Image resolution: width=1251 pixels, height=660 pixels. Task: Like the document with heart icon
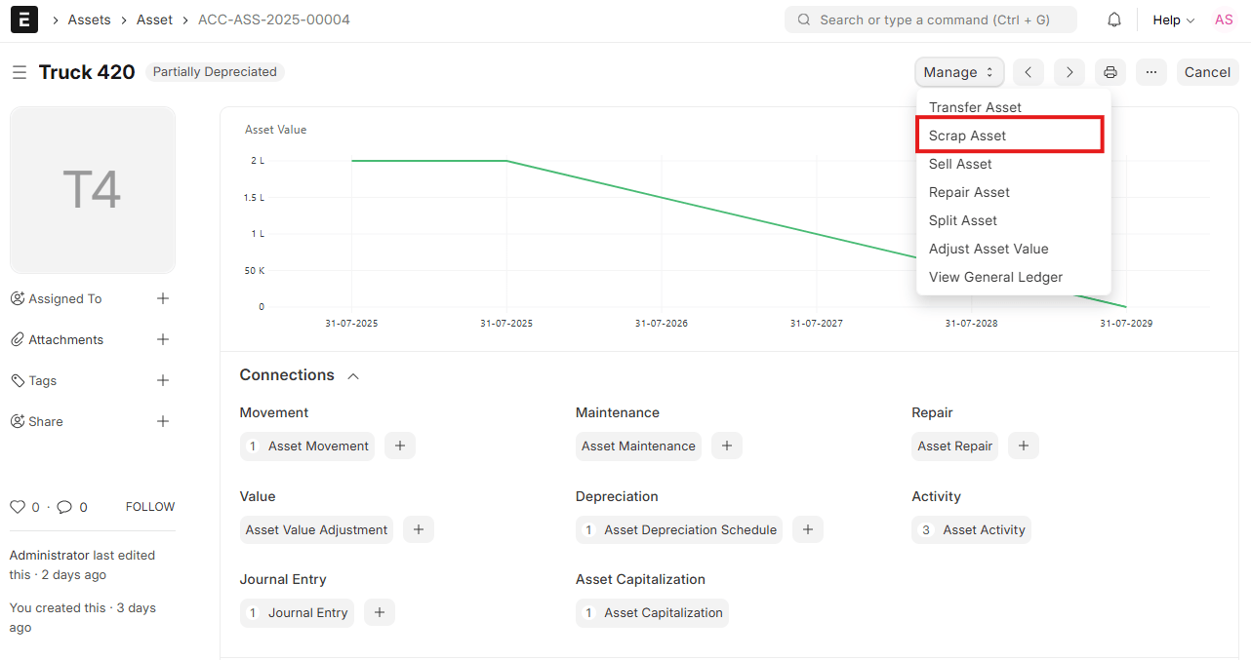point(17,507)
